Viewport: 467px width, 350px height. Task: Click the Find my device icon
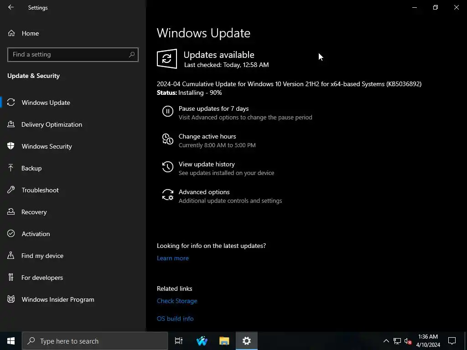[11, 255]
